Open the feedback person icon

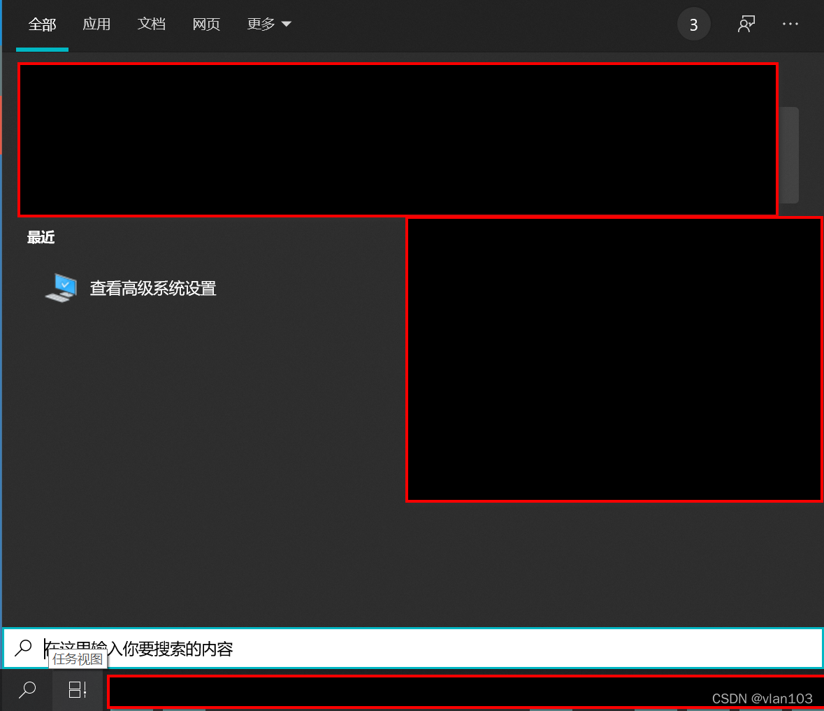pyautogui.click(x=746, y=23)
